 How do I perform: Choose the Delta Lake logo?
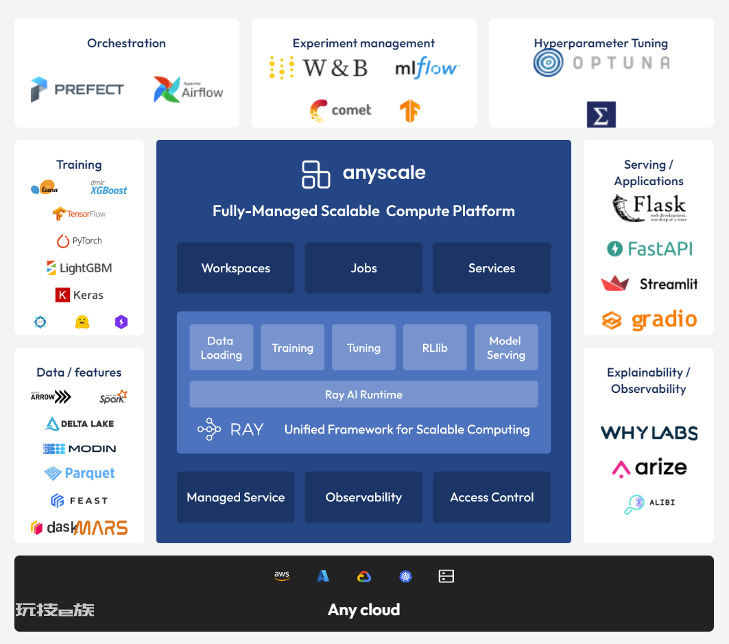79,424
